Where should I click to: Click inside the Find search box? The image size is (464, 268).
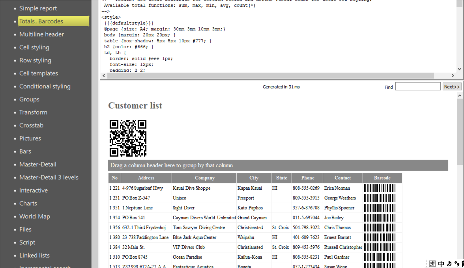(418, 86)
